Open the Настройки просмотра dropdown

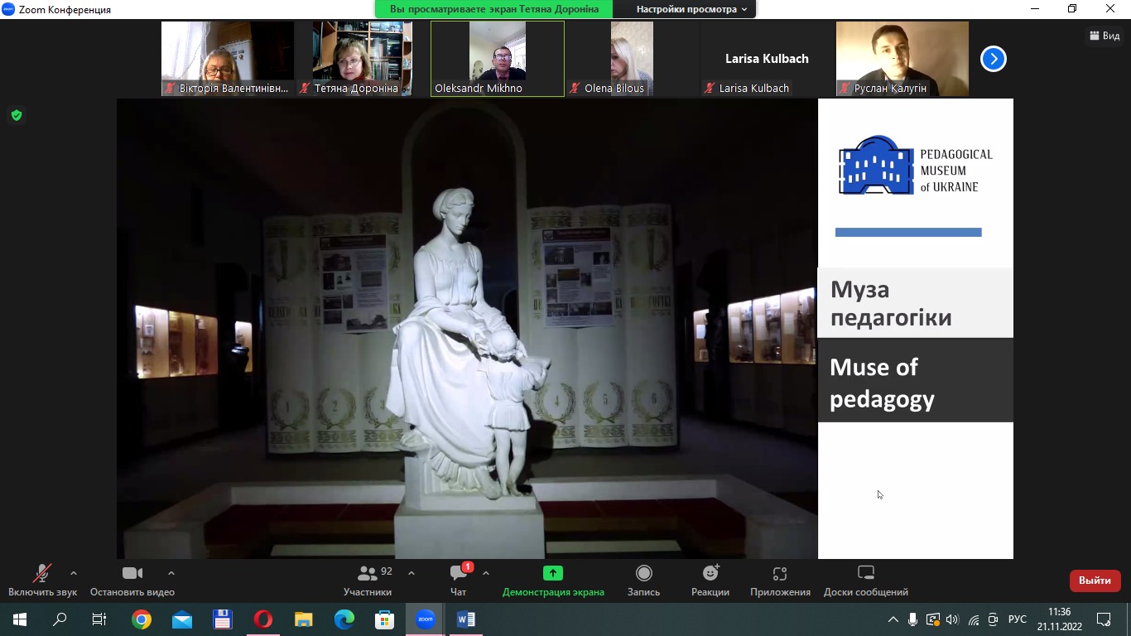(x=691, y=9)
